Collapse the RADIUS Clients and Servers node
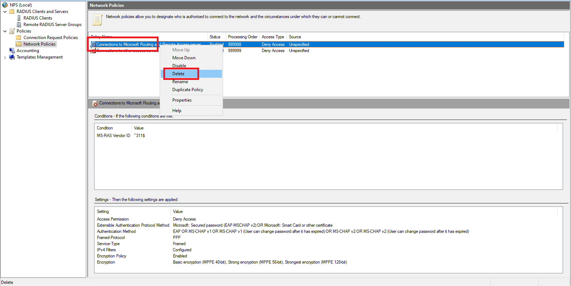This screenshot has width=571, height=286. 5,12
